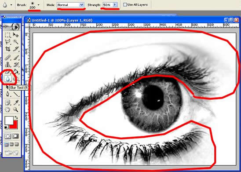Switch to Quick Mask mode
Screen dimensions: 241x172
click(x=15, y=136)
